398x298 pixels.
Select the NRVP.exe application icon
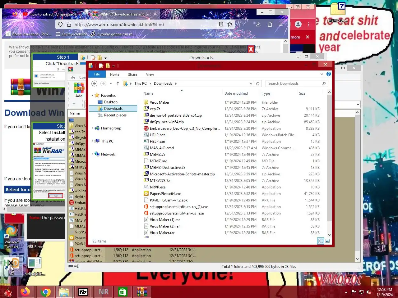click(146, 187)
